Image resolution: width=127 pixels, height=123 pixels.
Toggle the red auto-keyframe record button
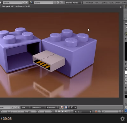click(x=96, y=112)
